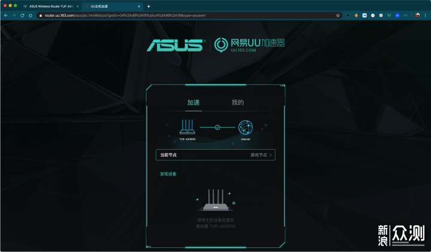The height and width of the screenshot is (252, 431).
Task: Go back to the previous page
Action: point(6,16)
